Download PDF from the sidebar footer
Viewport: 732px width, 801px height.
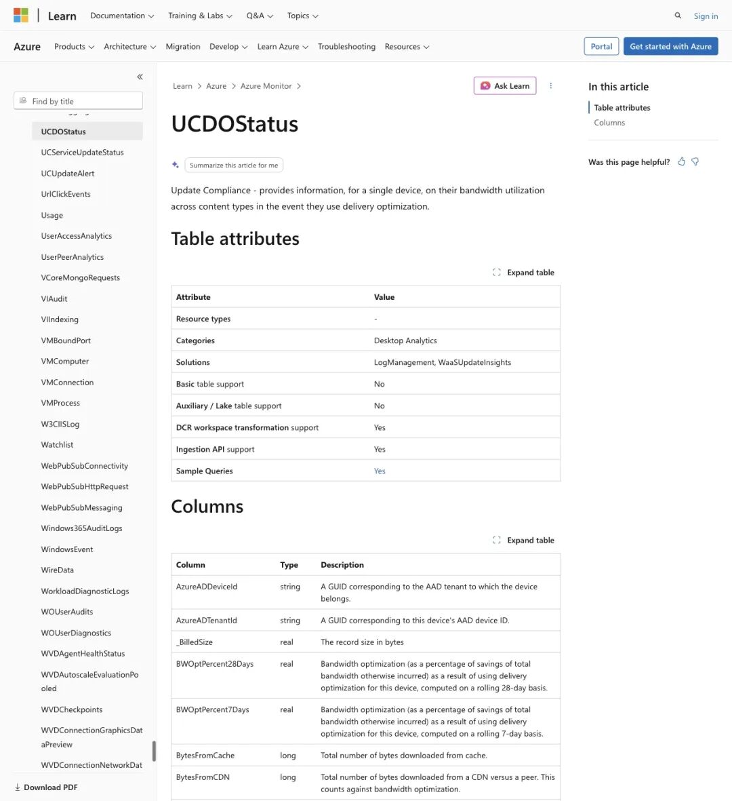pos(46,787)
